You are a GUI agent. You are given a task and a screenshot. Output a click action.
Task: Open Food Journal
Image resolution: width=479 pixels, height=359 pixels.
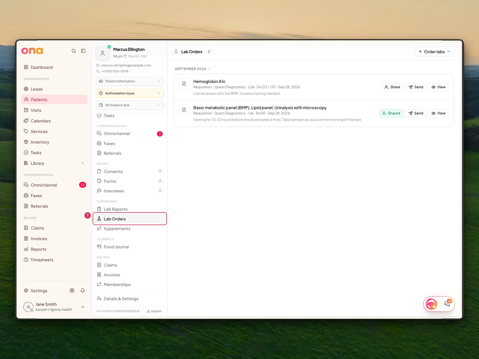[x=130, y=247]
